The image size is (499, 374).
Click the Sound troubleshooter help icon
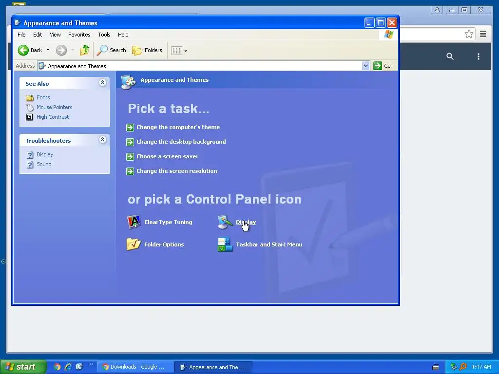30,165
